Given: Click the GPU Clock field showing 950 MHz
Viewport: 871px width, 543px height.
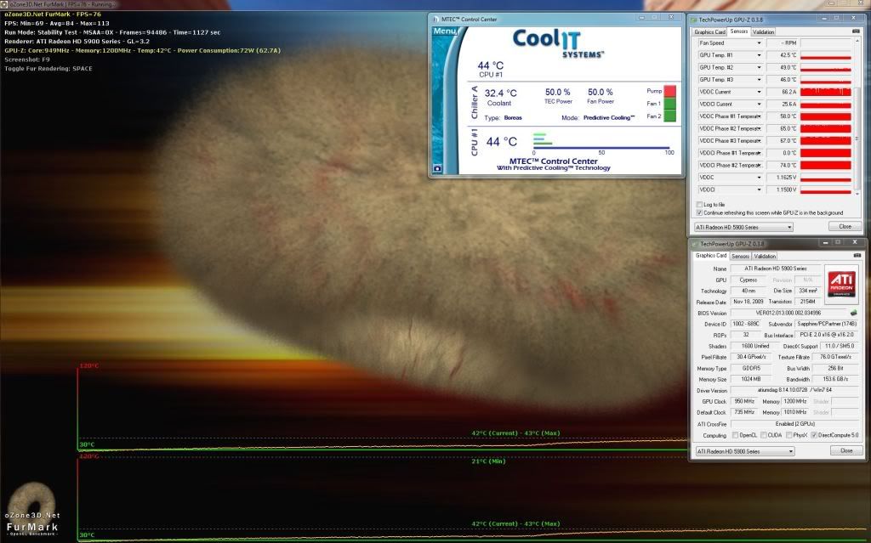Looking at the screenshot, I should (x=744, y=401).
